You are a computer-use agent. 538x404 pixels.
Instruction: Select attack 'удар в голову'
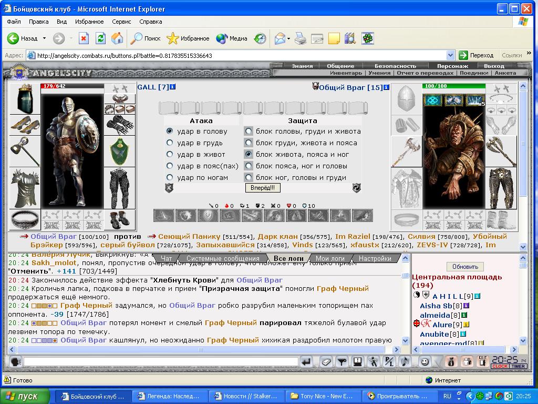click(x=170, y=131)
